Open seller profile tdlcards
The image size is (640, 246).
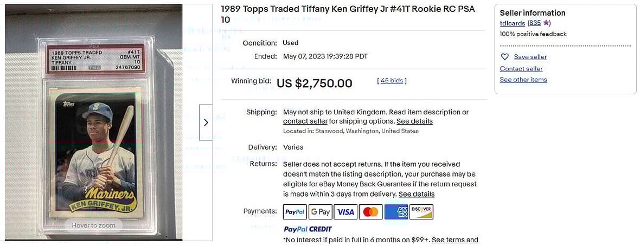[x=513, y=23]
